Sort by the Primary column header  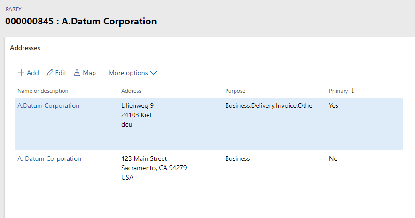pos(338,91)
